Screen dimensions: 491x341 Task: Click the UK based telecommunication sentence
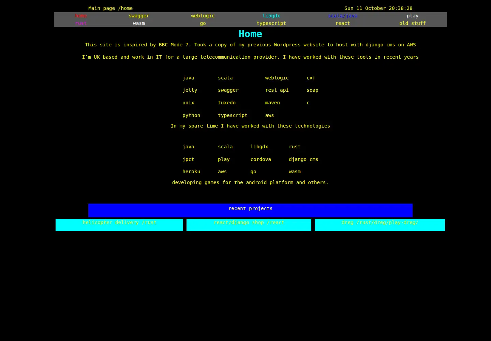point(250,57)
